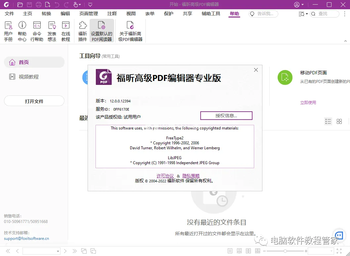Go to first page with double-left arrow

click(x=8, y=251)
